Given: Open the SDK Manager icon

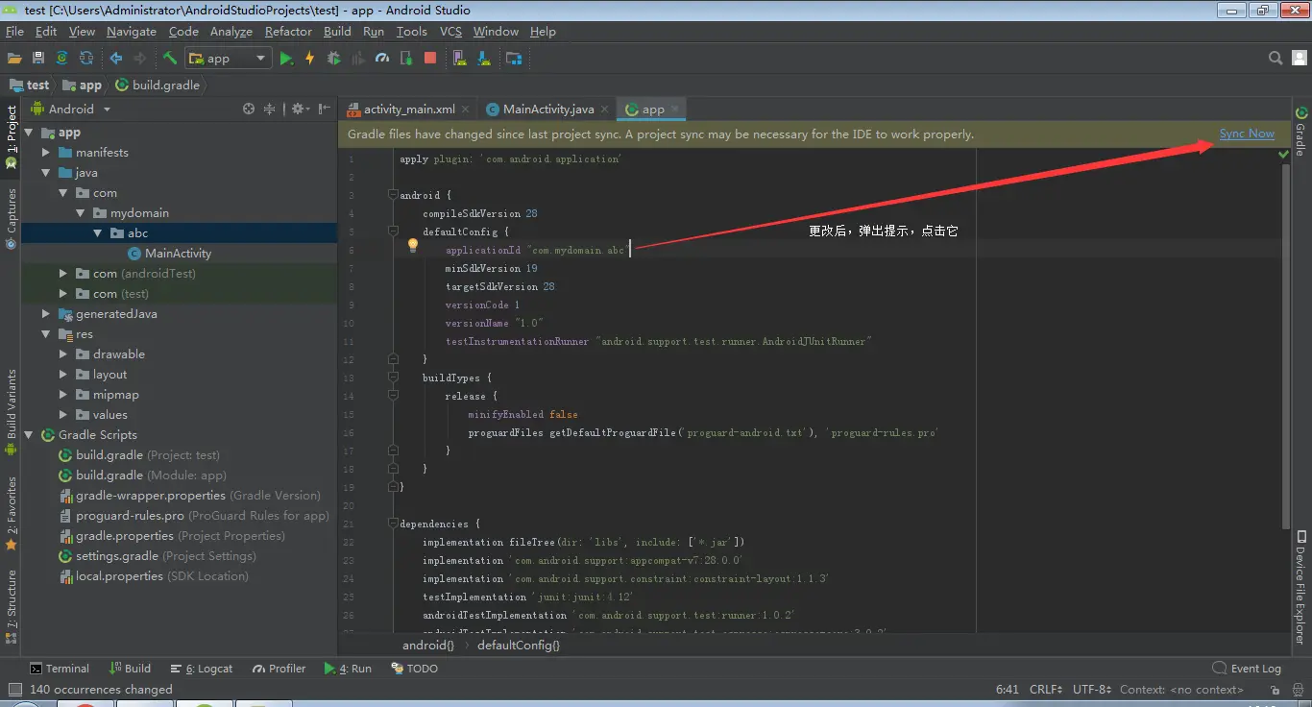Looking at the screenshot, I should pyautogui.click(x=484, y=59).
